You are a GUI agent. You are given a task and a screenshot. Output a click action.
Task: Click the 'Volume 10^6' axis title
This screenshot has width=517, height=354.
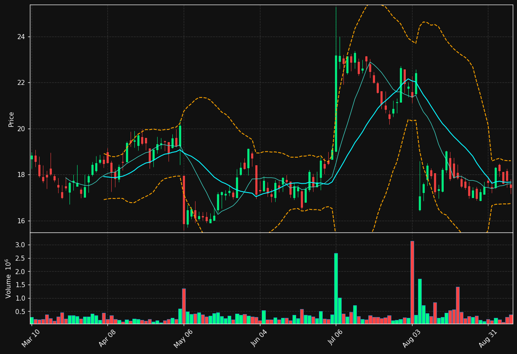(8, 278)
